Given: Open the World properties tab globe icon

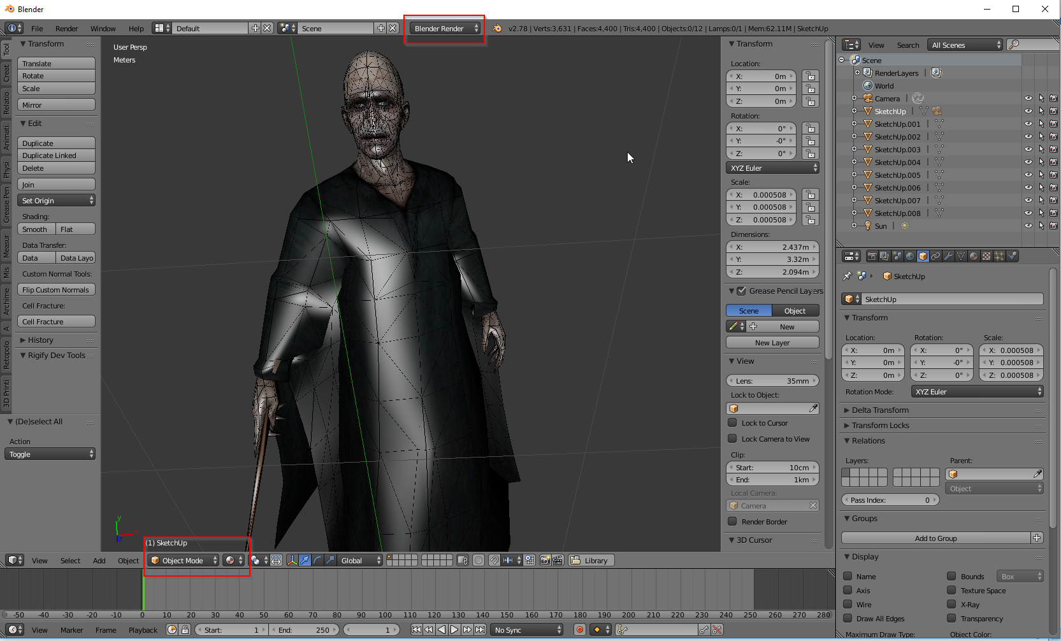Looking at the screenshot, I should pyautogui.click(x=910, y=256).
